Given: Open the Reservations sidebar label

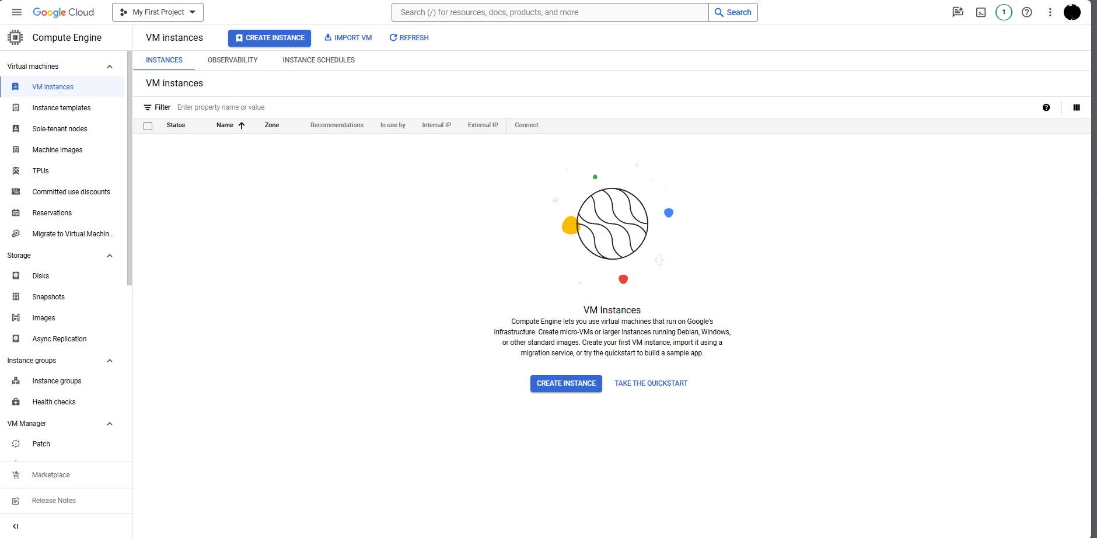Looking at the screenshot, I should click(x=52, y=213).
